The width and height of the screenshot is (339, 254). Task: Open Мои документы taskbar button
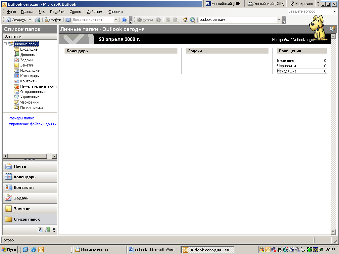click(x=100, y=250)
